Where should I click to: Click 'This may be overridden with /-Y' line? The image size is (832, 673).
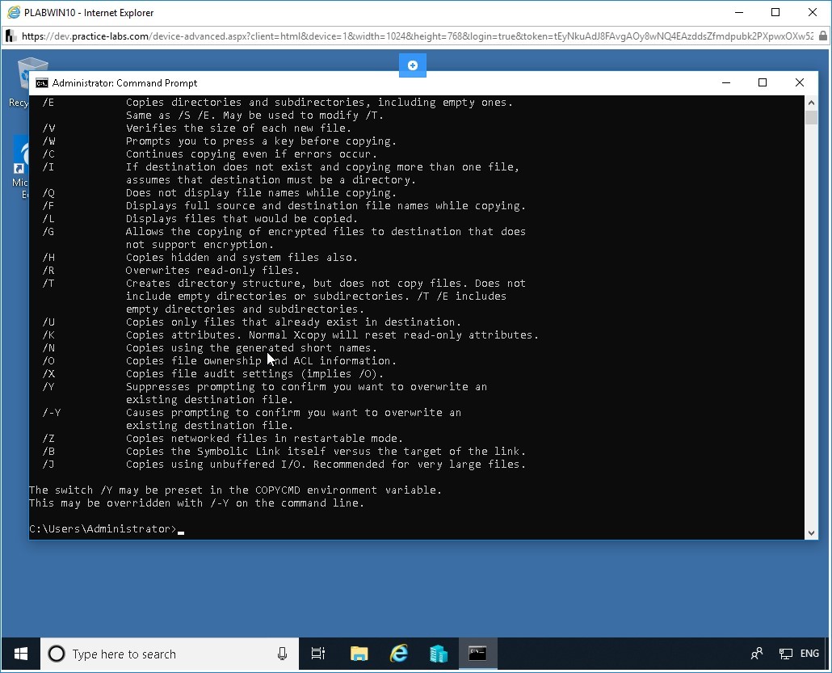coord(197,503)
